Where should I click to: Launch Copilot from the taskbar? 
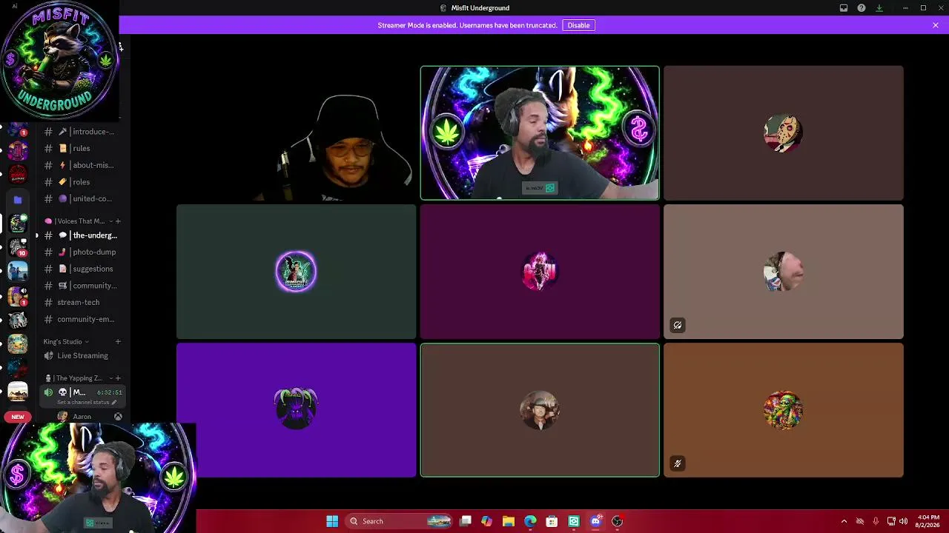click(x=487, y=521)
